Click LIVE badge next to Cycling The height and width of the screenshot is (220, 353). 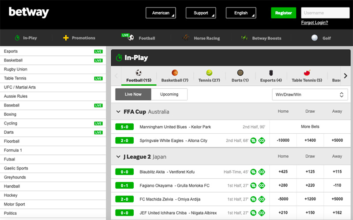[98, 124]
